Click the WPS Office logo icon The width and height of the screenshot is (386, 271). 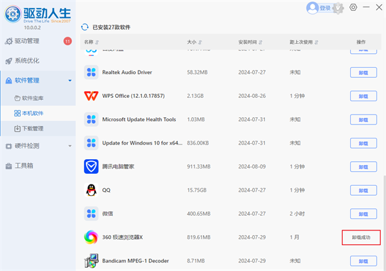pos(91,96)
